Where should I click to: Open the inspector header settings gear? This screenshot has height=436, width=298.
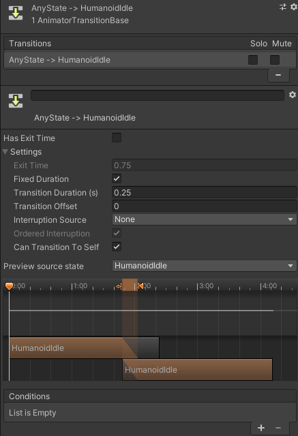(293, 7)
